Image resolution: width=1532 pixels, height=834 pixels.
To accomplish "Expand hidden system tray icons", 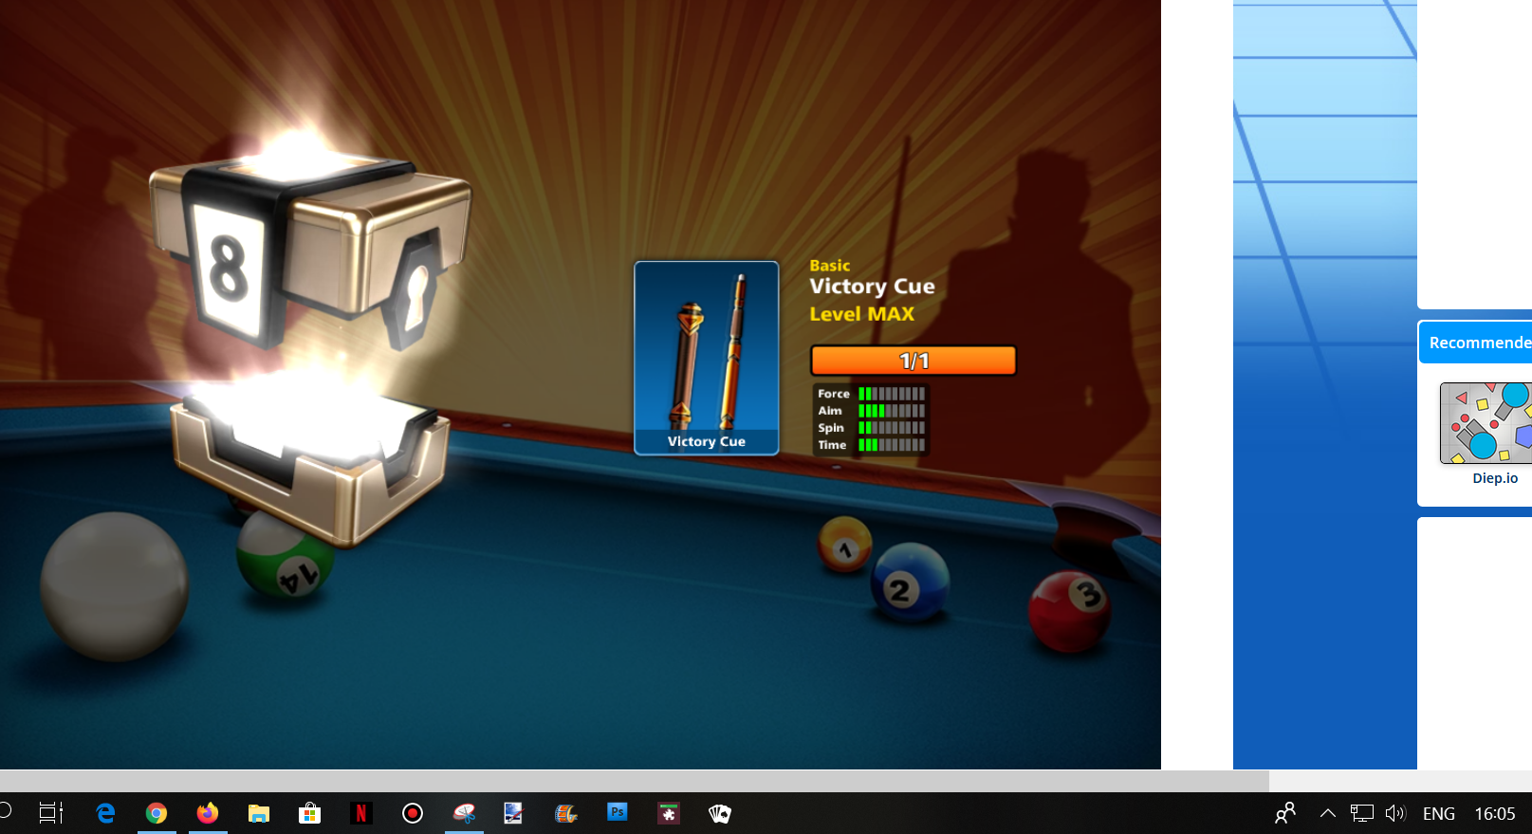I will point(1328,813).
